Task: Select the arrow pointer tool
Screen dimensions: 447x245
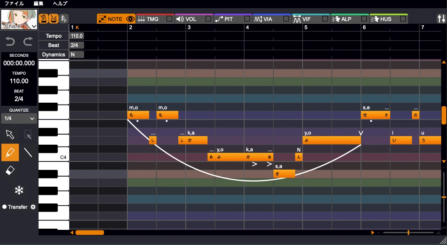Action: coord(10,134)
